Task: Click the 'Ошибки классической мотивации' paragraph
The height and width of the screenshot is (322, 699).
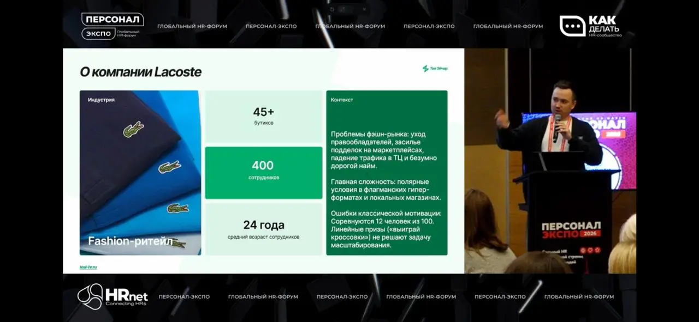Action: [x=386, y=229]
